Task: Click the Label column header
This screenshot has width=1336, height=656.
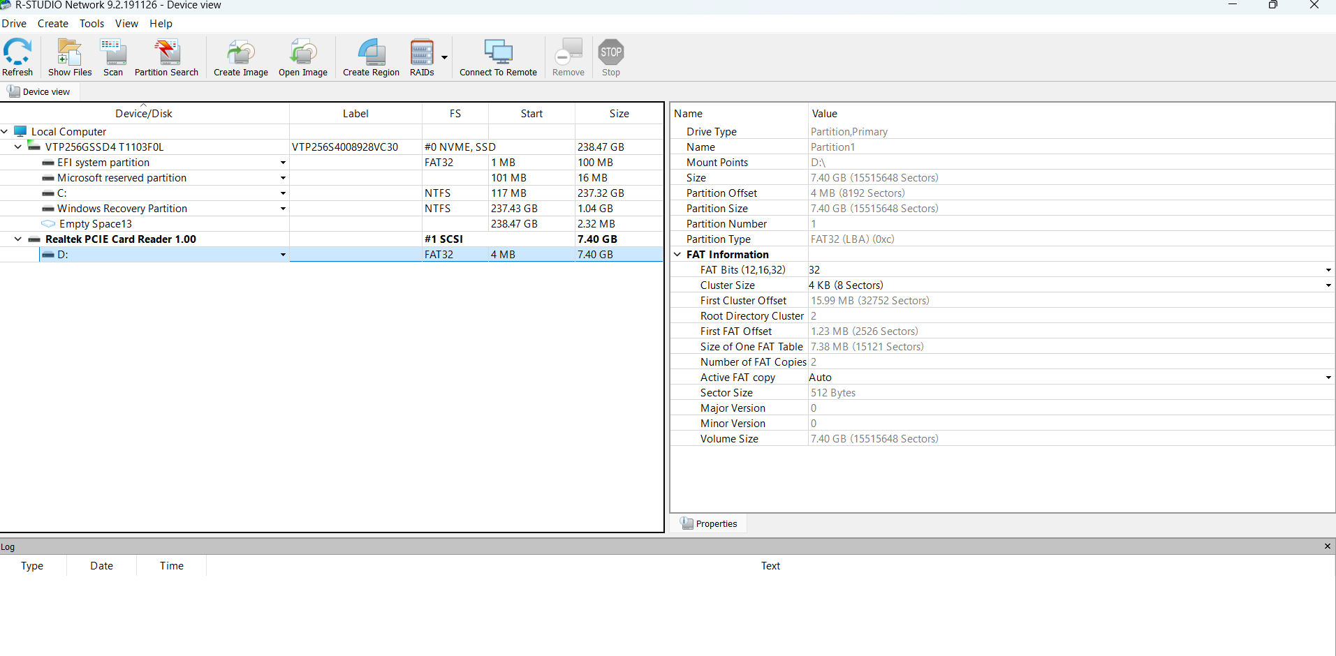Action: [x=355, y=114]
